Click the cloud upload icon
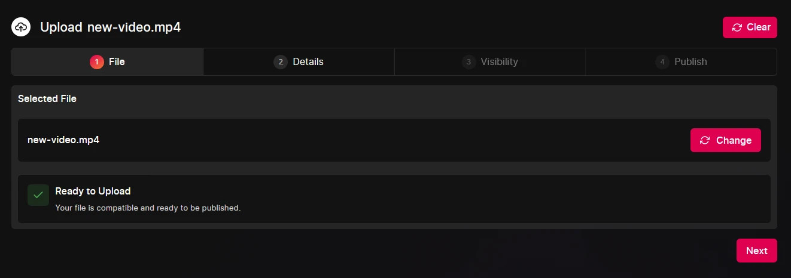The height and width of the screenshot is (278, 791). (x=21, y=27)
